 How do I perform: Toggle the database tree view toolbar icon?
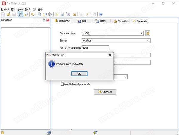pos(21,14)
